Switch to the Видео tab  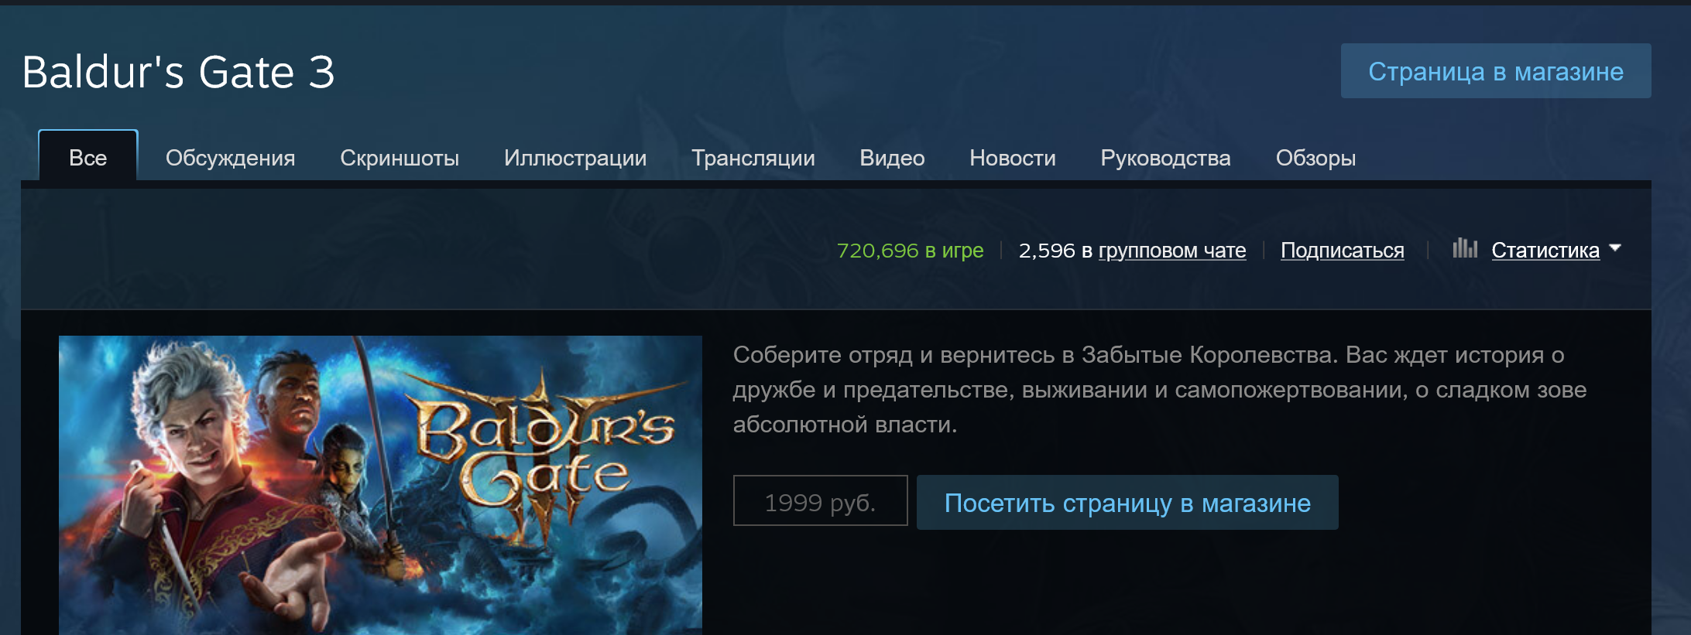[x=892, y=158]
